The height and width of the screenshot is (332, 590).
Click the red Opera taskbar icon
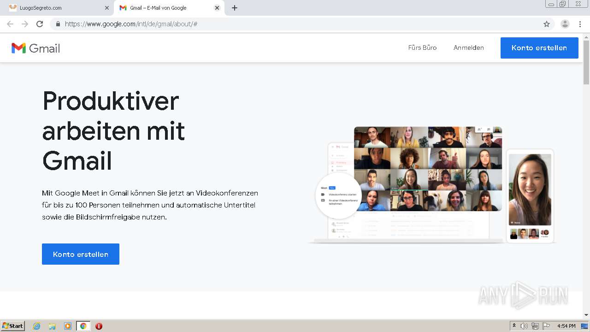[99, 326]
